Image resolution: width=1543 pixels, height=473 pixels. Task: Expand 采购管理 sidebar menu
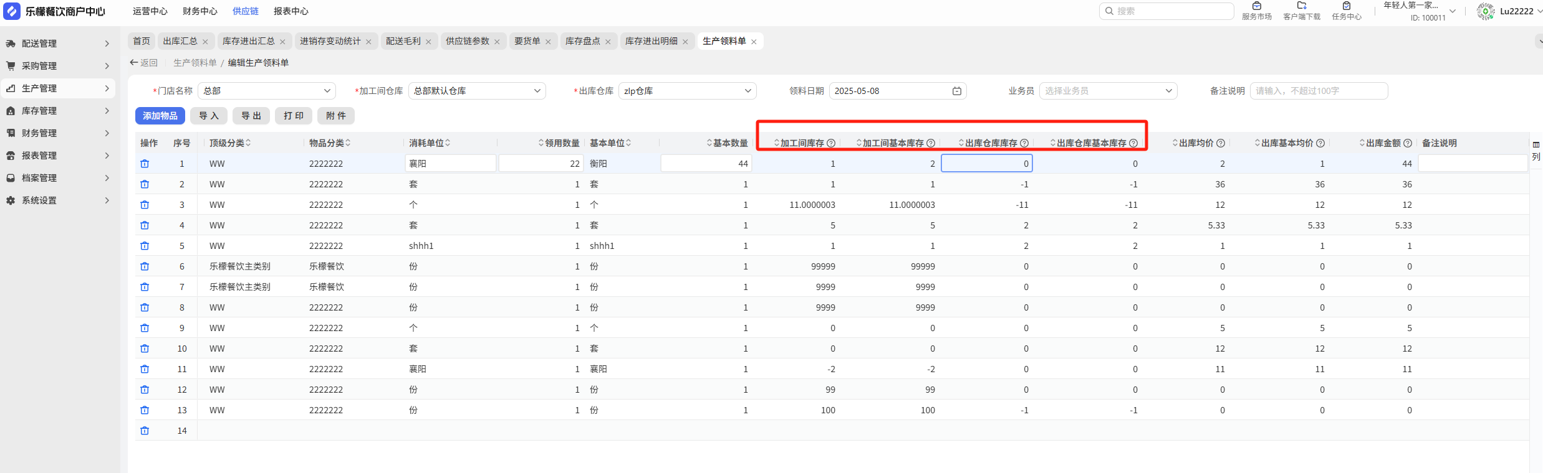pos(58,66)
